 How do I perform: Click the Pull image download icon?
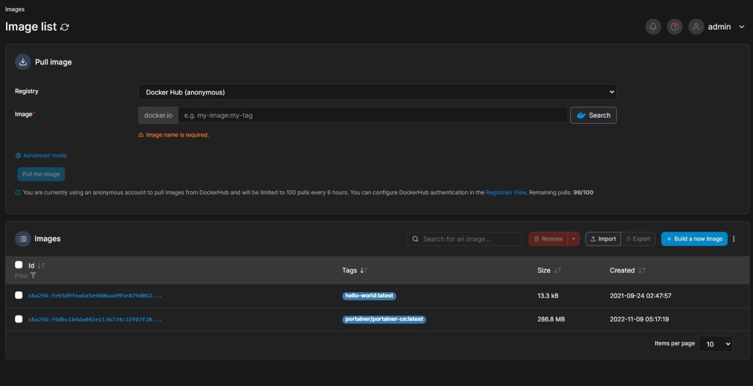tap(23, 62)
